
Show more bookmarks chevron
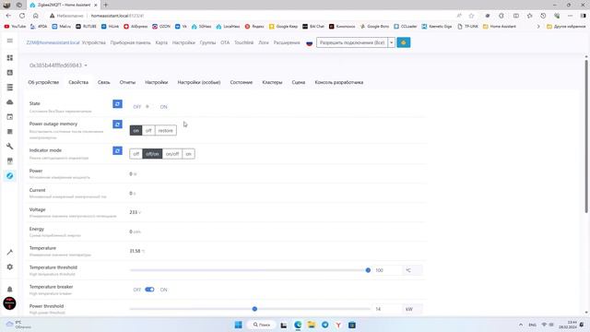click(538, 27)
